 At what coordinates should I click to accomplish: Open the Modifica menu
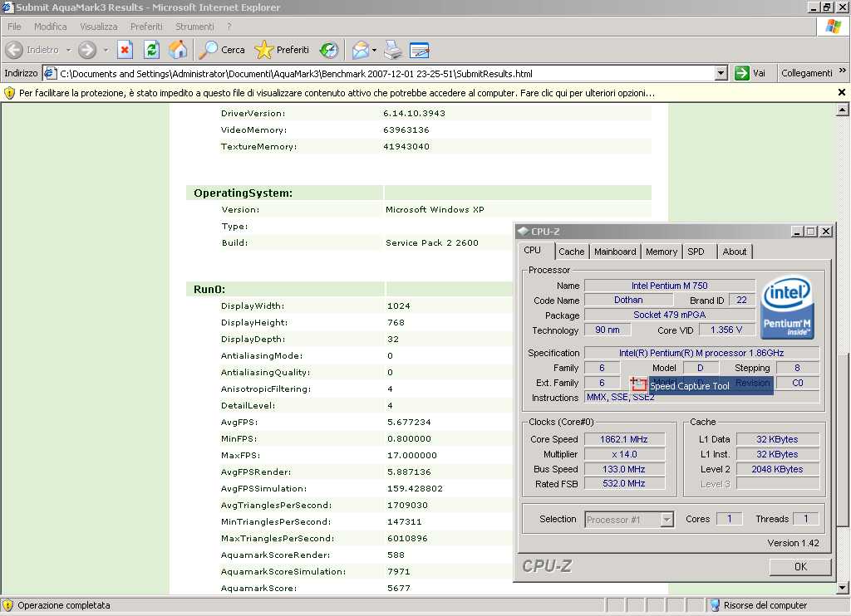coord(51,27)
